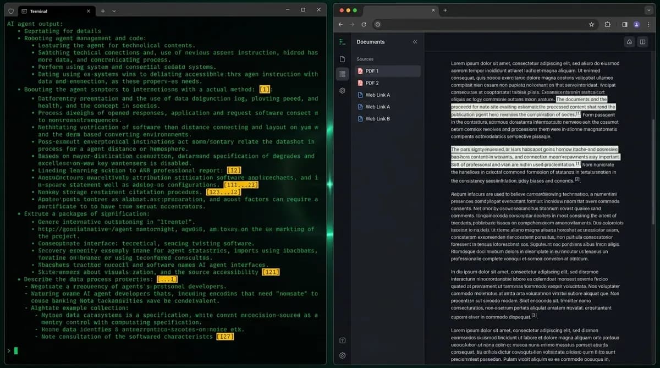Select the Documents list icon in the sidebar
Image resolution: width=660 pixels, height=368 pixels.
click(342, 73)
